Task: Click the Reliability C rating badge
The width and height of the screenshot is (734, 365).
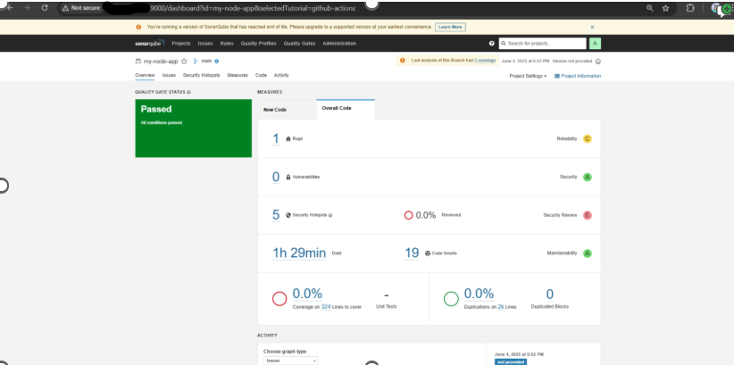Action: pyautogui.click(x=587, y=138)
